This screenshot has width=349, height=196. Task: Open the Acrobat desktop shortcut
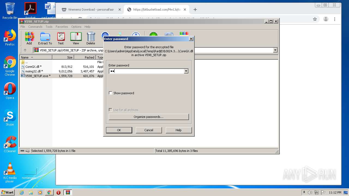(31, 11)
